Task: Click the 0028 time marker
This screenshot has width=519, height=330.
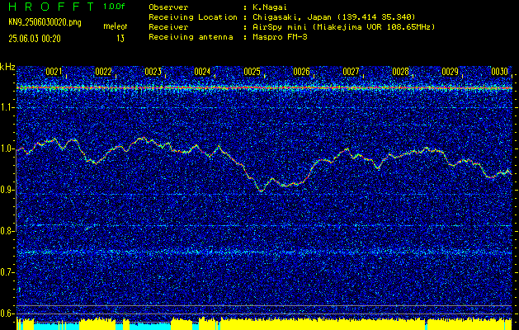Action: 400,72
